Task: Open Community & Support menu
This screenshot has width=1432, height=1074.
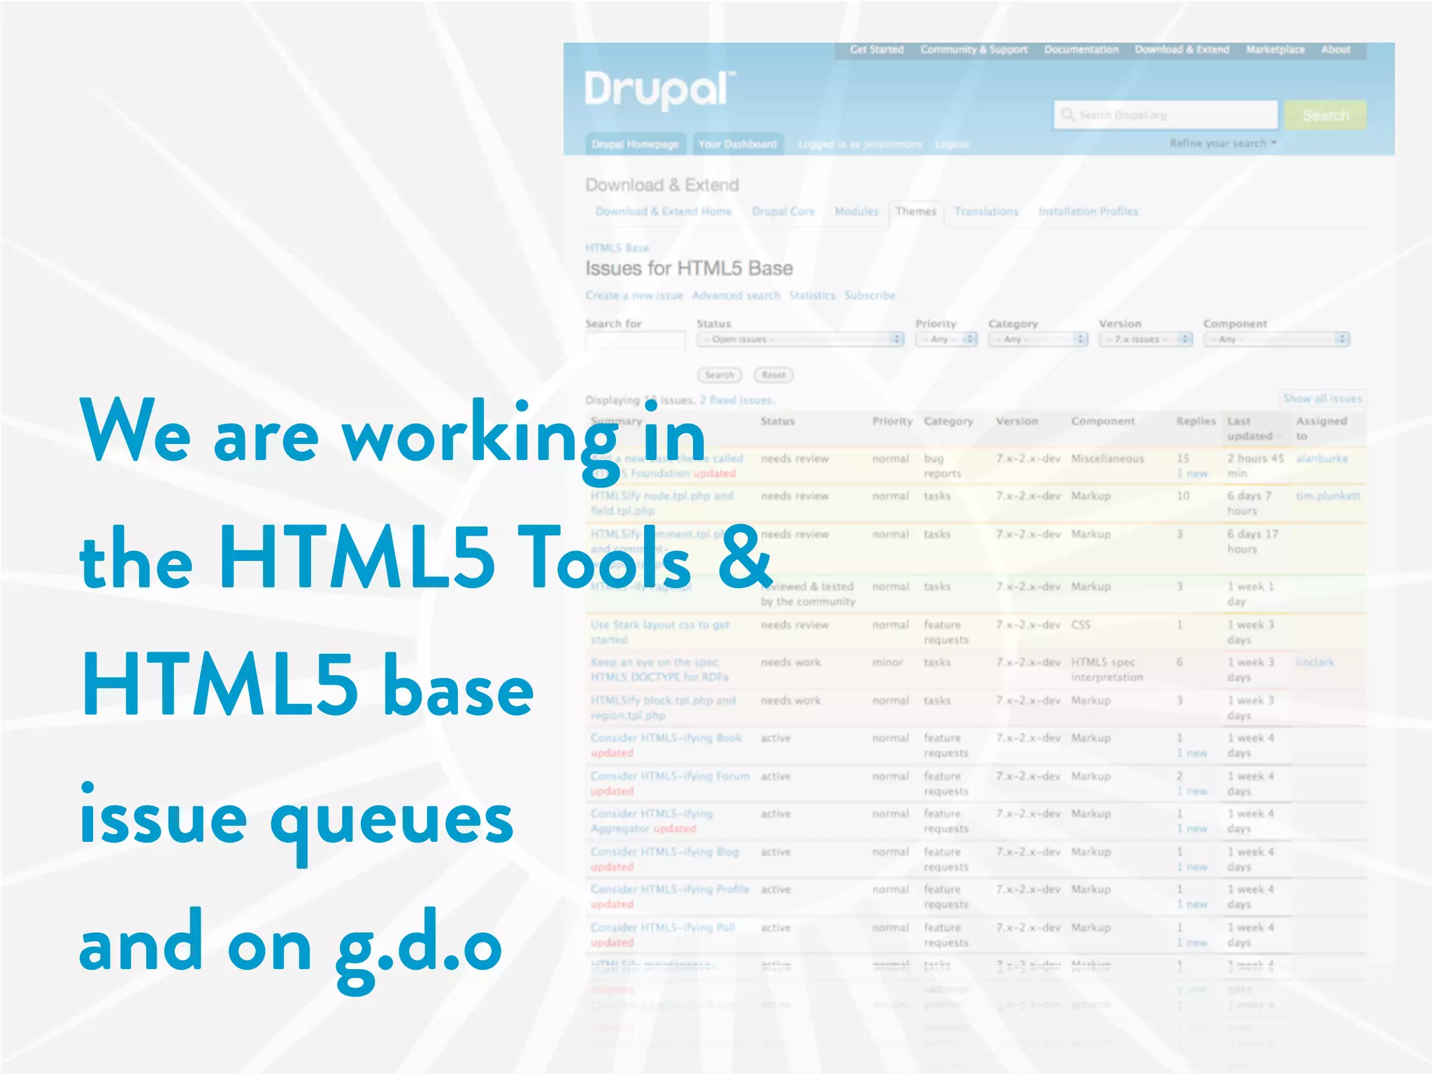Action: [973, 50]
